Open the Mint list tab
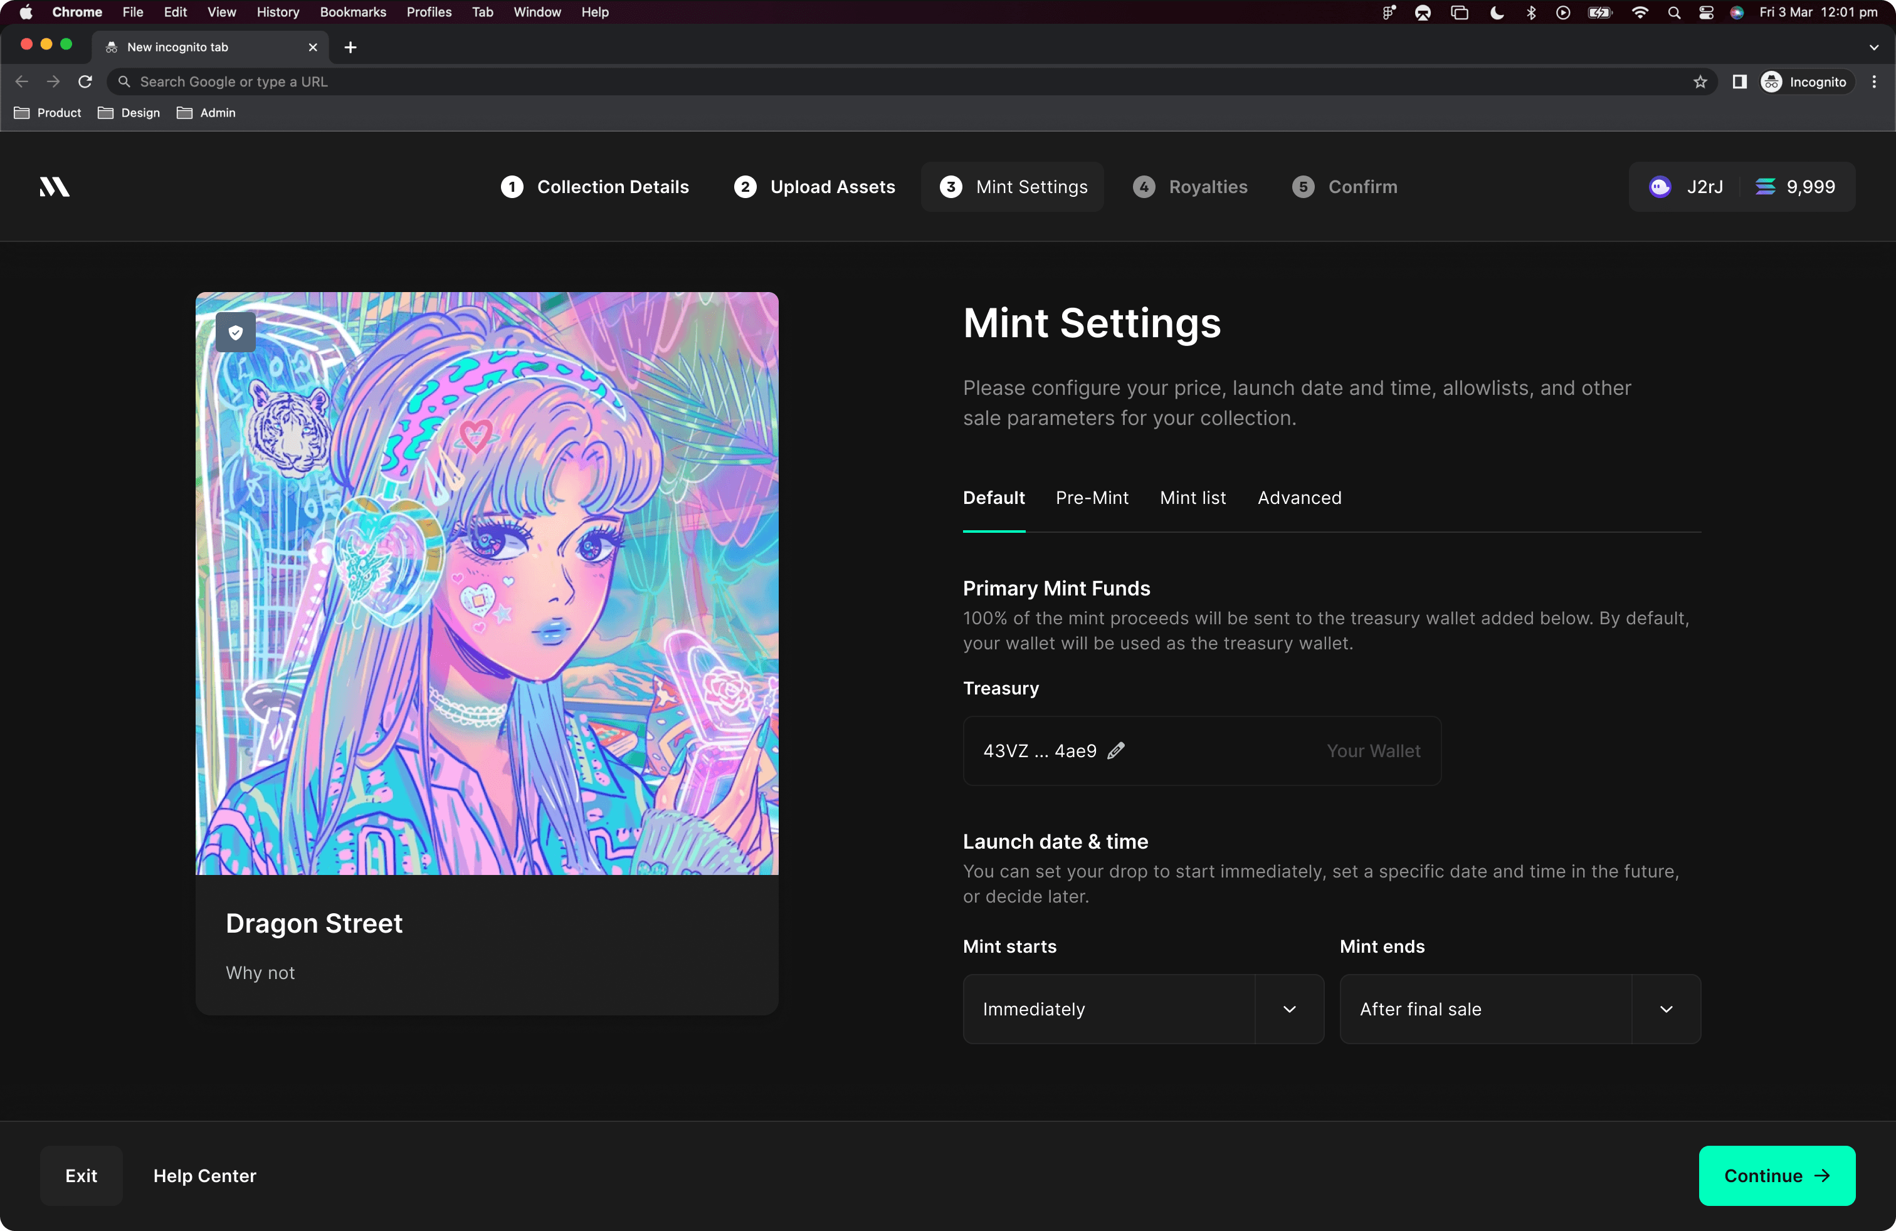Screen dimensions: 1896x1231 (x=1193, y=498)
